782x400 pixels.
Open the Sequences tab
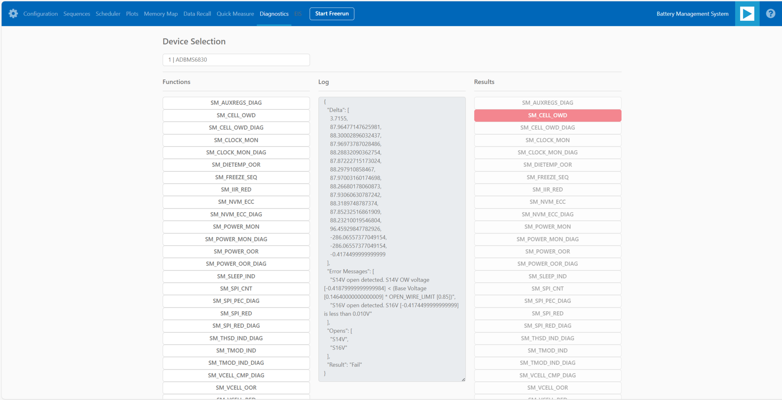pos(77,14)
